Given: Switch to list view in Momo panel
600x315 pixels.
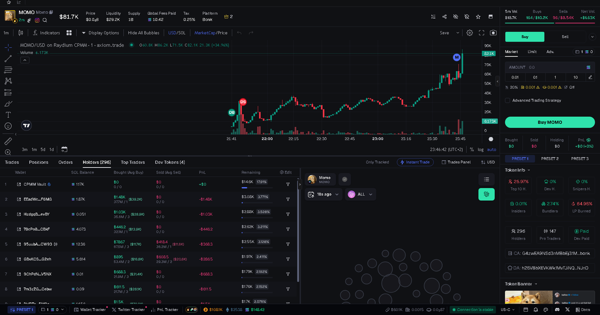Looking at the screenshot, I should [x=486, y=179].
